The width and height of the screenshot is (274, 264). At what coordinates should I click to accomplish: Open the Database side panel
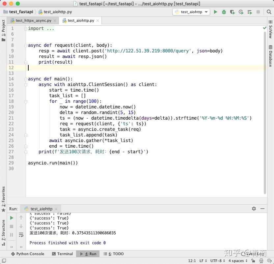click(x=270, y=57)
